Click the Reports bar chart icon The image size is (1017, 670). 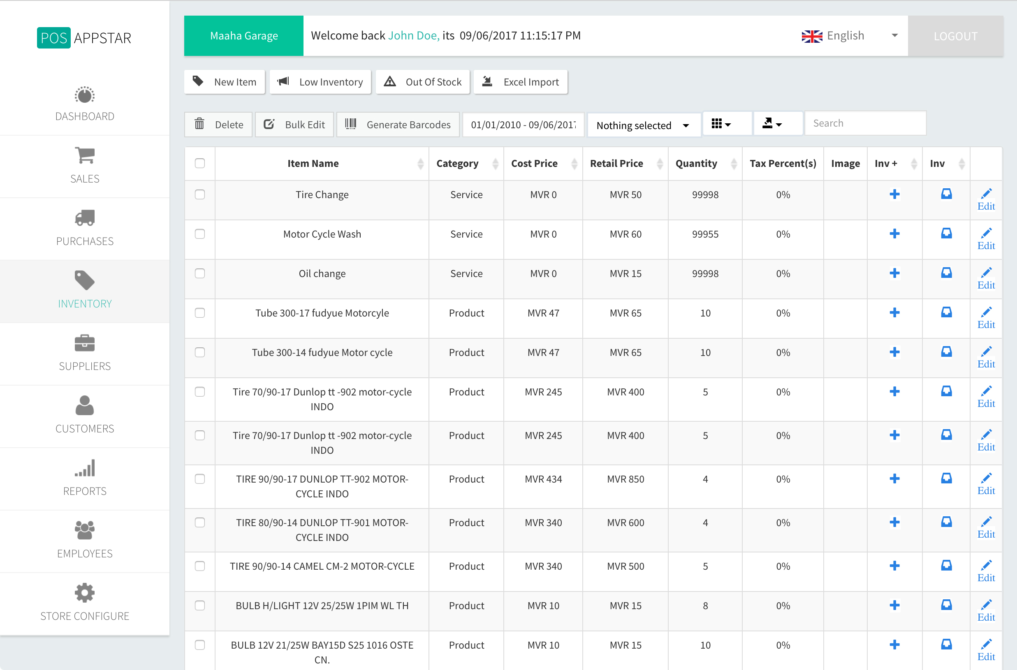(85, 468)
